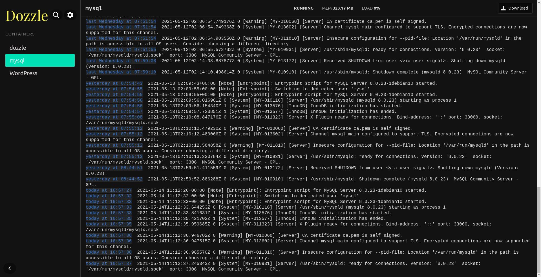The height and width of the screenshot is (277, 541).
Task: Click the LOAD 0% stat
Action: 371,8
